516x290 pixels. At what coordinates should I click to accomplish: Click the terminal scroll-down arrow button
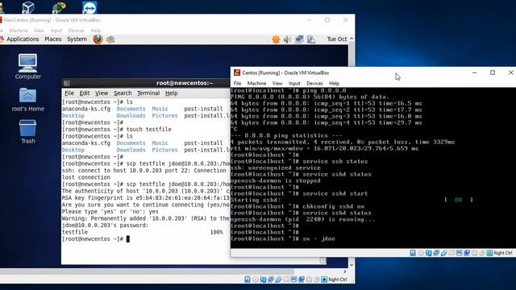322,260
